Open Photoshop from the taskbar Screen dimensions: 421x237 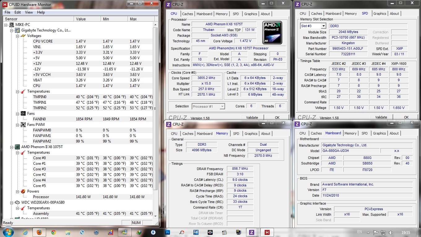click(x=168, y=232)
